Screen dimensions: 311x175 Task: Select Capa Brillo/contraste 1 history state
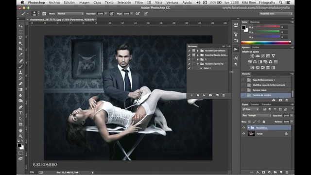[266, 80]
